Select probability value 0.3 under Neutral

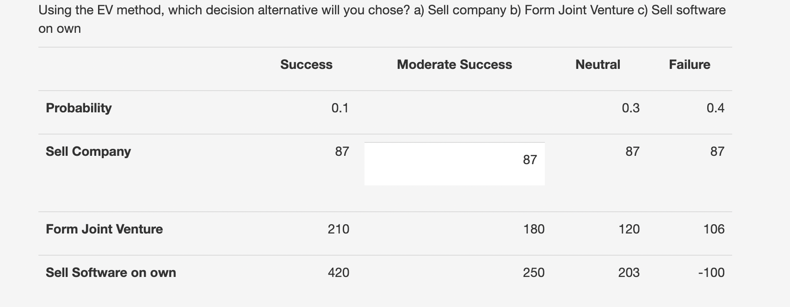(x=631, y=108)
